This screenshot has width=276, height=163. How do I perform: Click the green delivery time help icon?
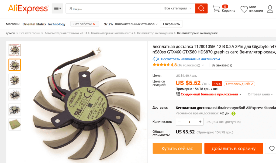pyautogui.click(x=233, y=113)
